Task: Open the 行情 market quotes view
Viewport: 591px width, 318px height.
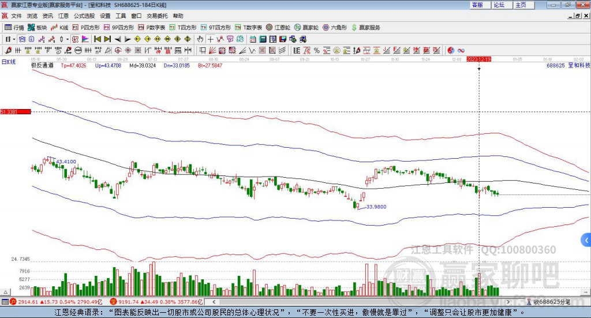Action: click(14, 28)
